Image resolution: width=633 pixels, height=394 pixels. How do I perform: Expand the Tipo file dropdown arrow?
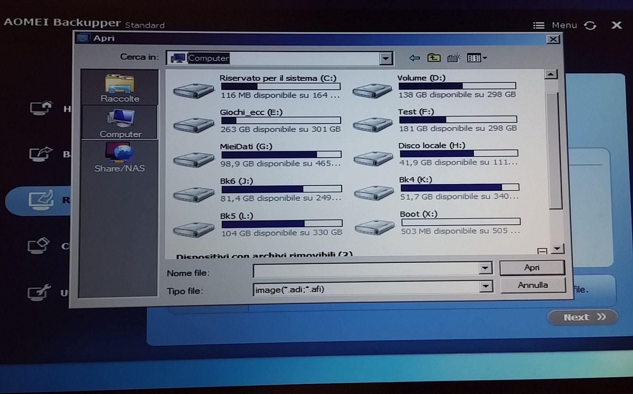pos(486,286)
